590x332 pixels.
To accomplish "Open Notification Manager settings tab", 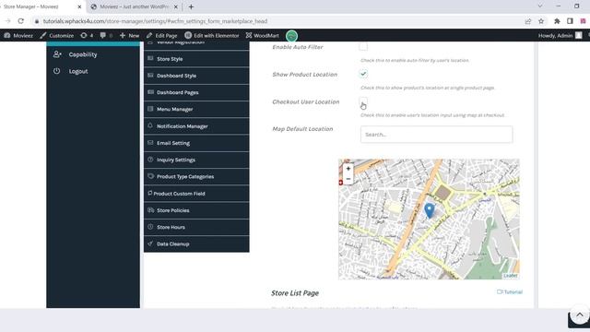I will [x=196, y=126].
